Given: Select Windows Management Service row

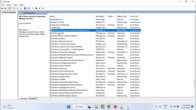Looking at the screenshot, I should click(x=95, y=87).
